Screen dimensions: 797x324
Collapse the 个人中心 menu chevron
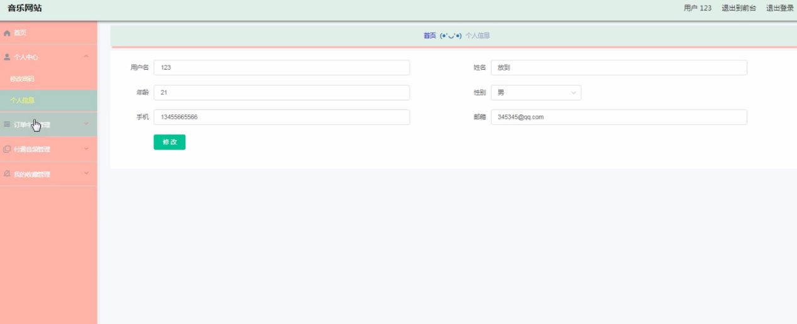(x=86, y=57)
